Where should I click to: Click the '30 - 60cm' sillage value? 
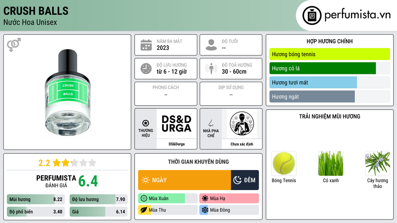click(x=234, y=72)
